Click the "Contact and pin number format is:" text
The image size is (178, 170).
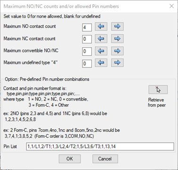[35, 88]
